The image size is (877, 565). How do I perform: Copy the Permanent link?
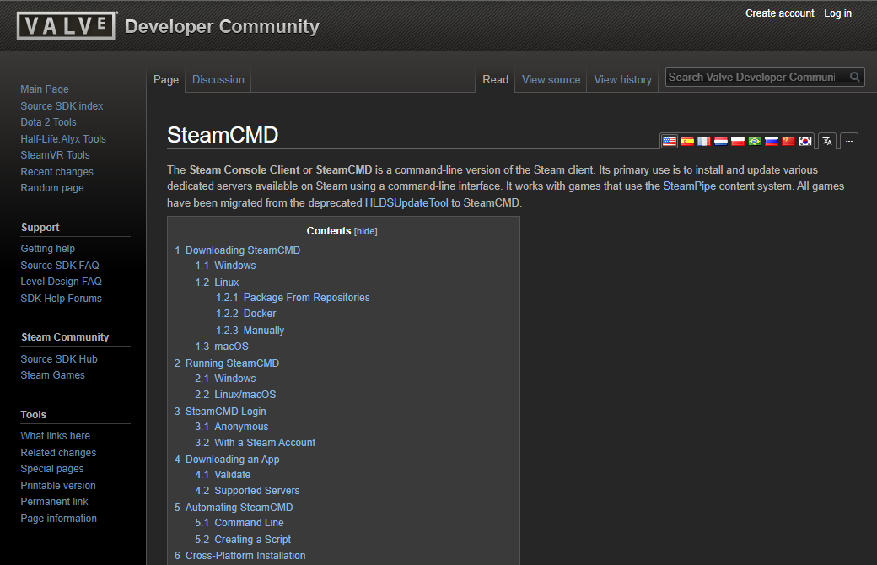click(x=54, y=502)
